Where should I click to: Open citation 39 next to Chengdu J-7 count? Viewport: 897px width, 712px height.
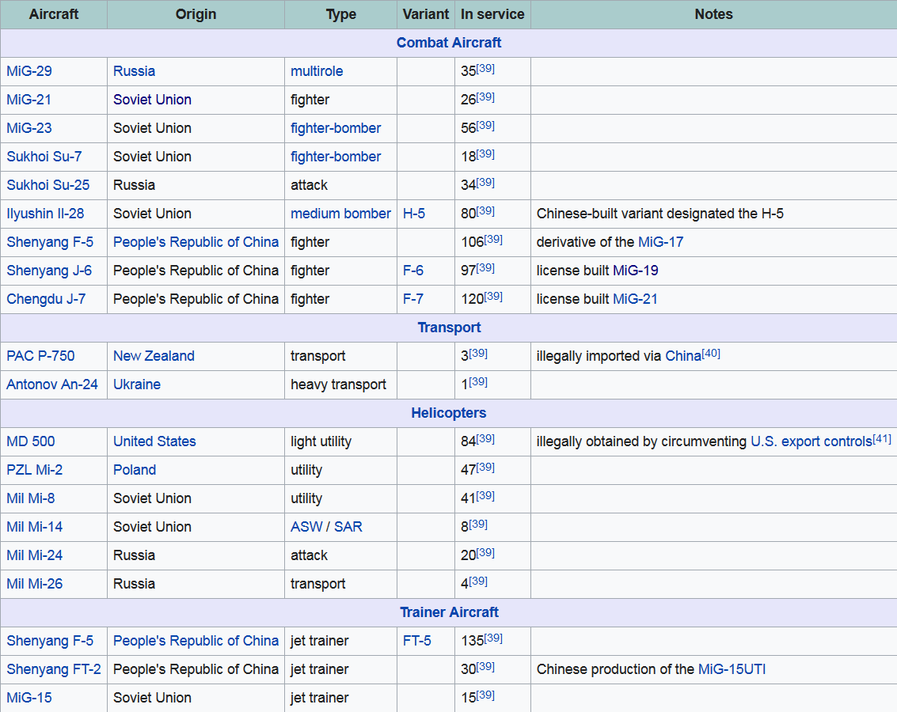[493, 296]
